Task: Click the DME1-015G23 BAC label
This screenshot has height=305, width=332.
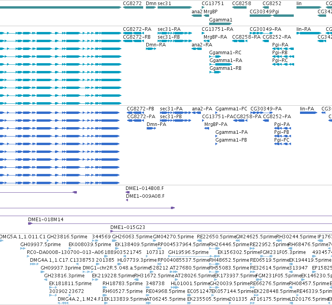Action: coord(128,227)
